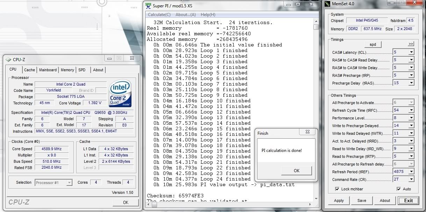Open the Help(H) menu in Super PI
Image resolution: width=426 pixels, height=212 pixels.
(208, 15)
